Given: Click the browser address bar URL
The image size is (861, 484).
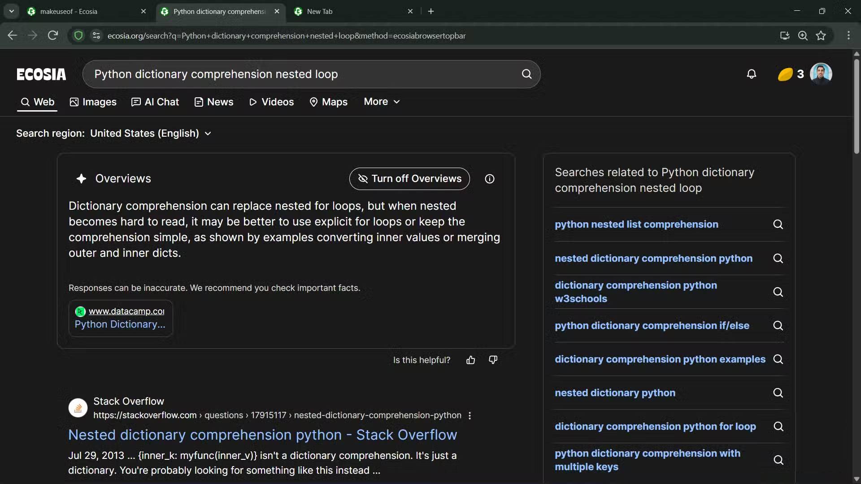Looking at the screenshot, I should click(x=286, y=36).
